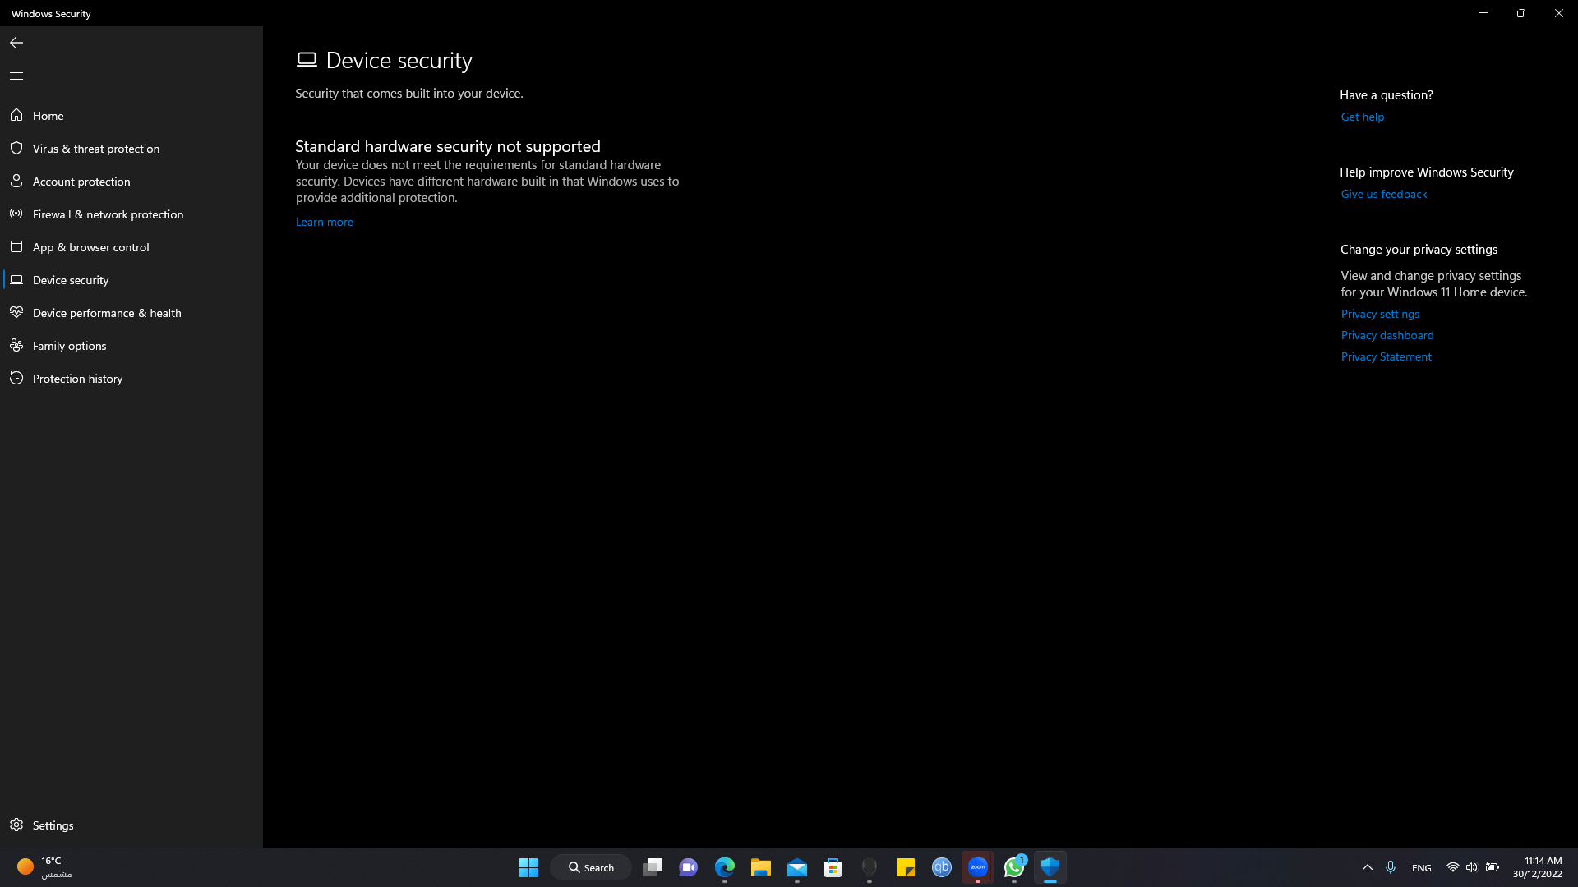Select Device security sidebar item
Screen dimensions: 1578x887
pos(71,280)
